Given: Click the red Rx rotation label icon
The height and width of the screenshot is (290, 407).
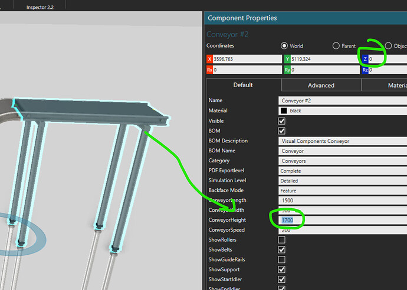Looking at the screenshot, I should pyautogui.click(x=209, y=70).
